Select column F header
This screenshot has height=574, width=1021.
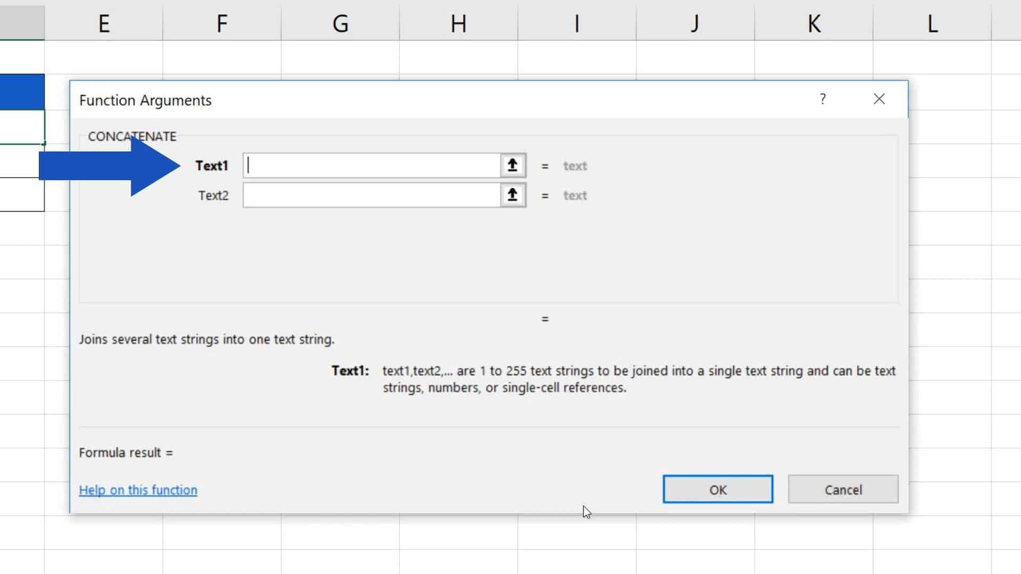pyautogui.click(x=222, y=23)
